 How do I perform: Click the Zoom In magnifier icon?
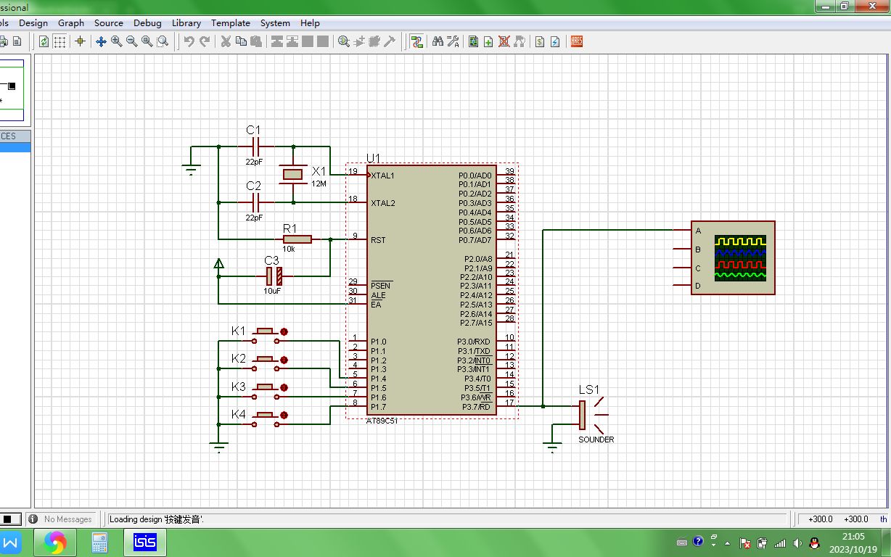pyautogui.click(x=116, y=41)
